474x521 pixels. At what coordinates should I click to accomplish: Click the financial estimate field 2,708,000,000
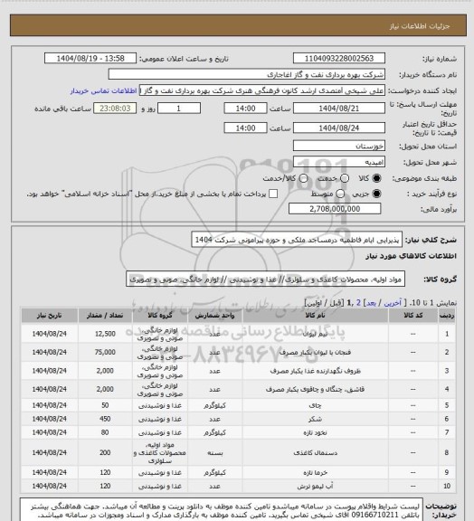pyautogui.click(x=335, y=209)
